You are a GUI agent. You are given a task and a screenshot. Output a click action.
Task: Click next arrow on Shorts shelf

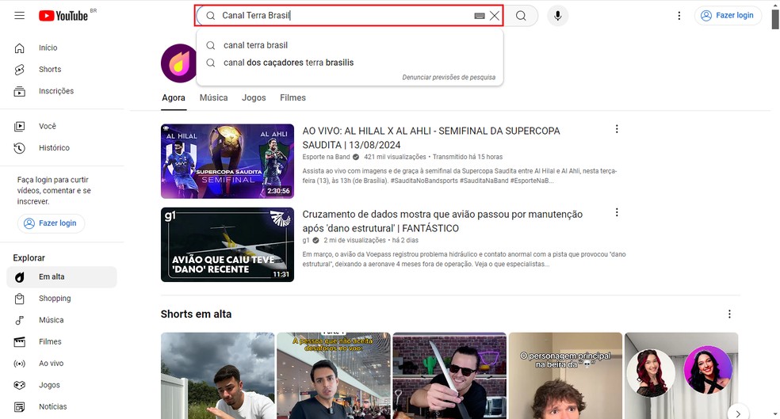[x=738, y=413]
